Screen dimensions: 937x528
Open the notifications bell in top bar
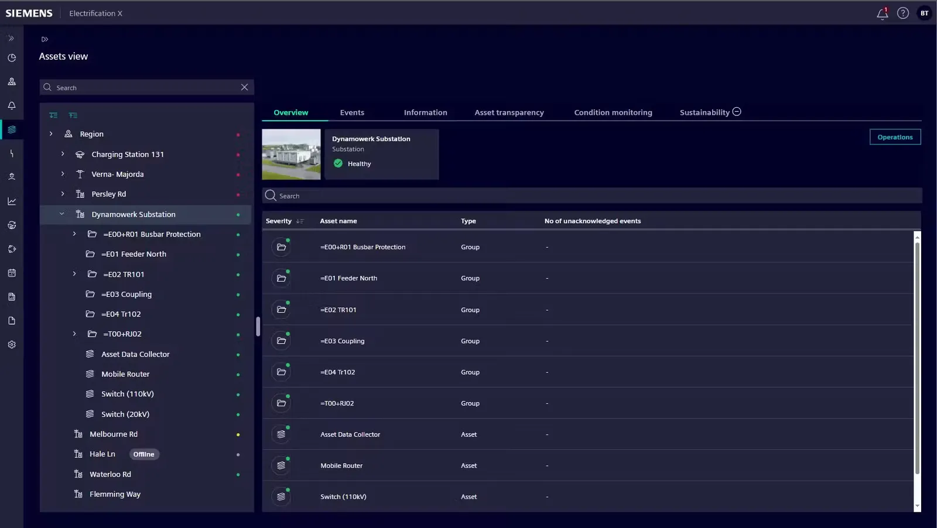coord(882,13)
